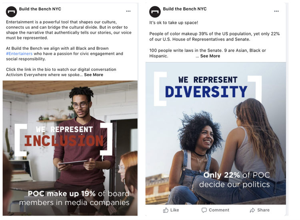Open the #Entertainers hashtag link
300x220 pixels.
[x=19, y=53]
